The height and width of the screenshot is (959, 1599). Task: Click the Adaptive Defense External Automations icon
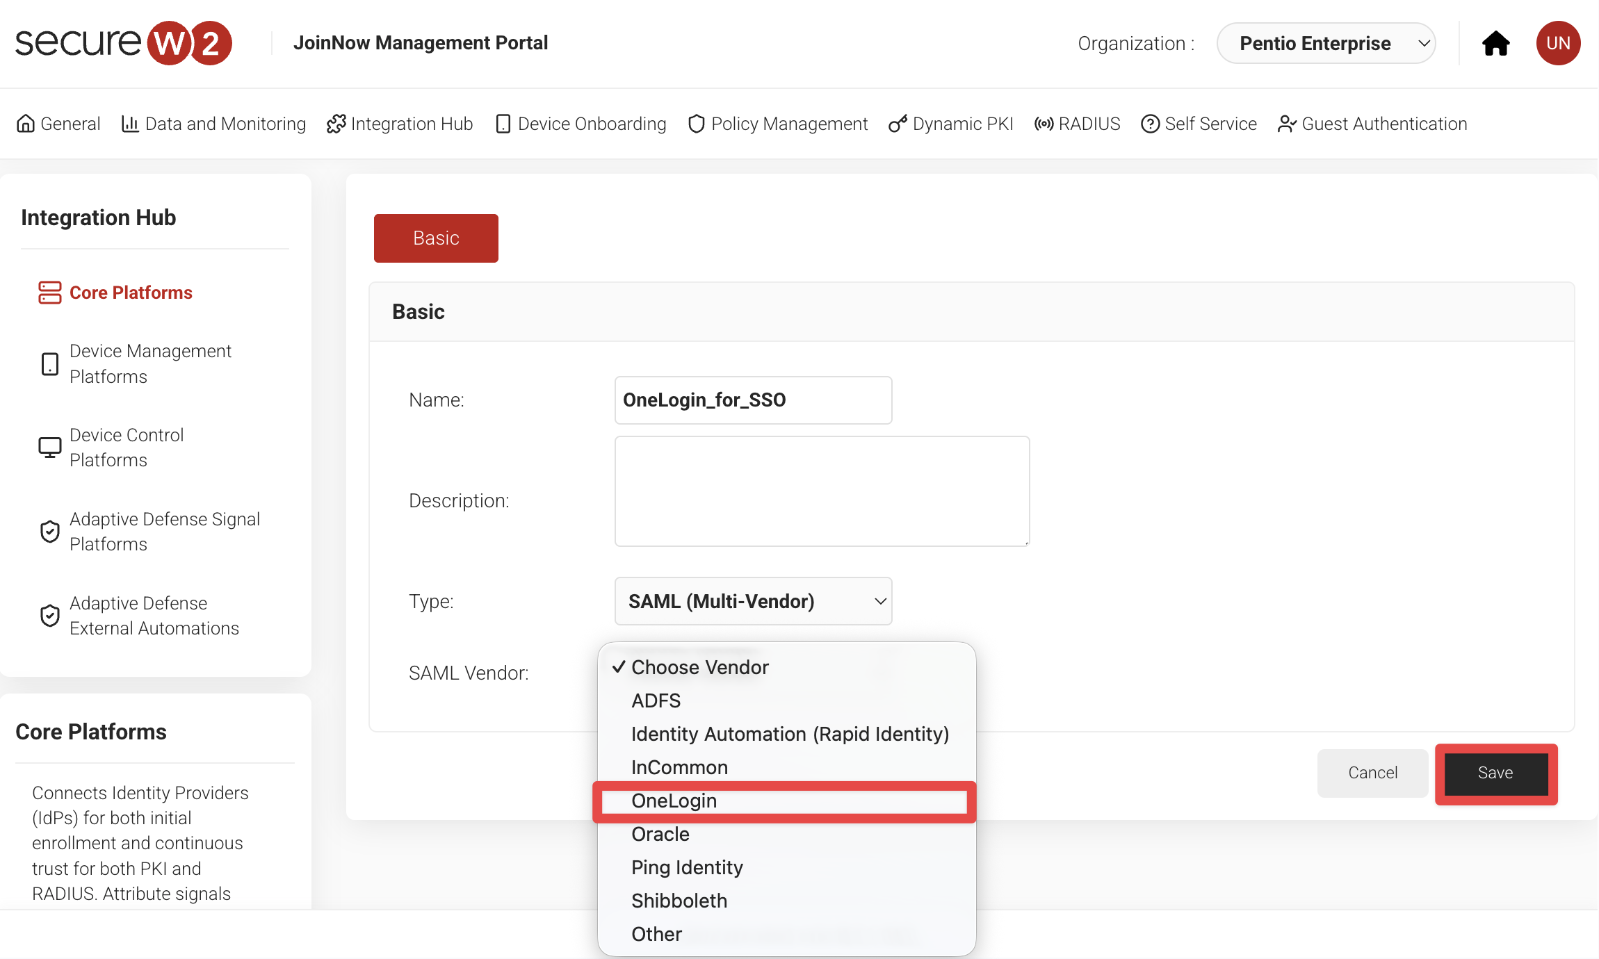point(49,616)
